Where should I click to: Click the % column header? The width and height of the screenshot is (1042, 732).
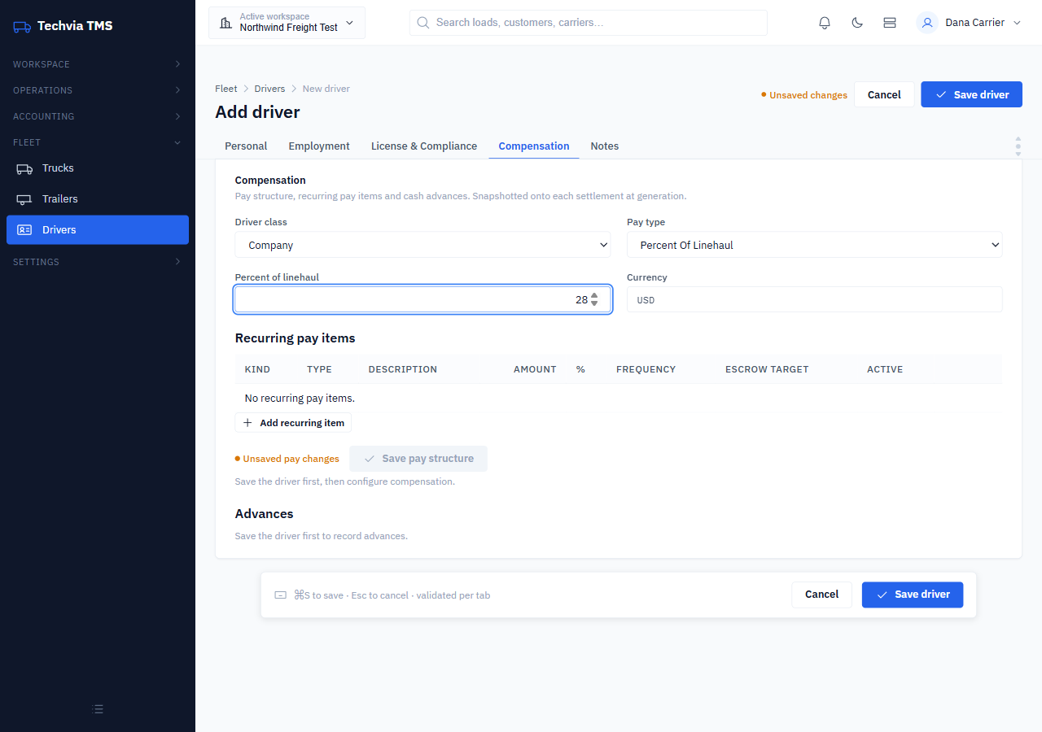point(580,369)
